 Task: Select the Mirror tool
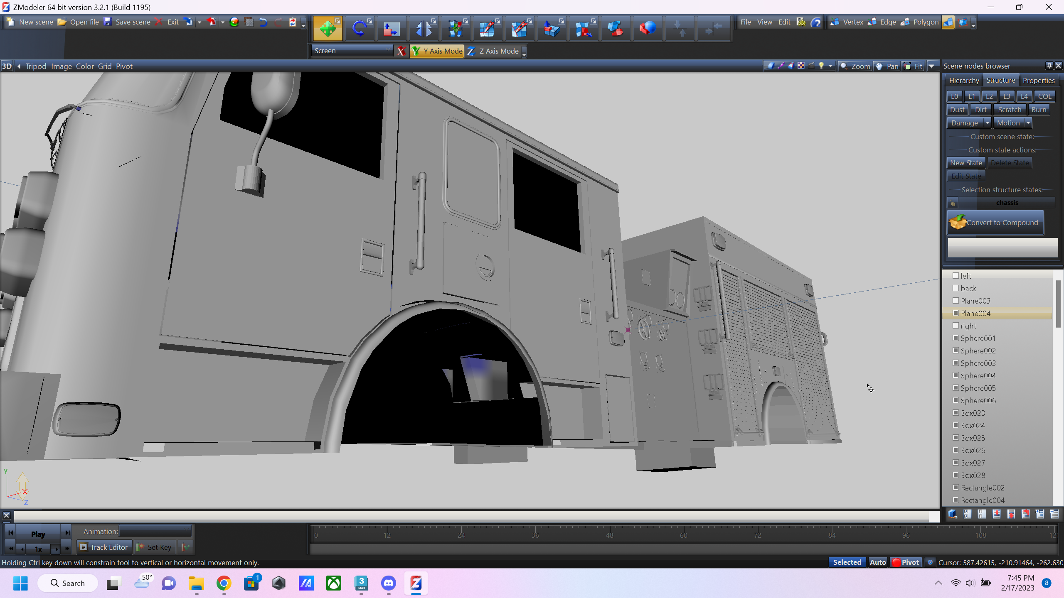click(x=423, y=29)
